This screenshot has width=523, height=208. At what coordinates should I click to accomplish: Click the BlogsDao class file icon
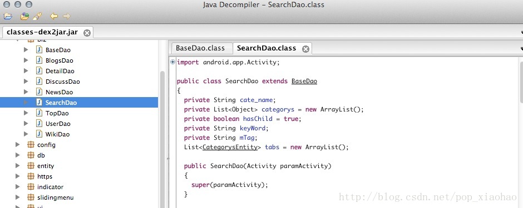coord(39,60)
